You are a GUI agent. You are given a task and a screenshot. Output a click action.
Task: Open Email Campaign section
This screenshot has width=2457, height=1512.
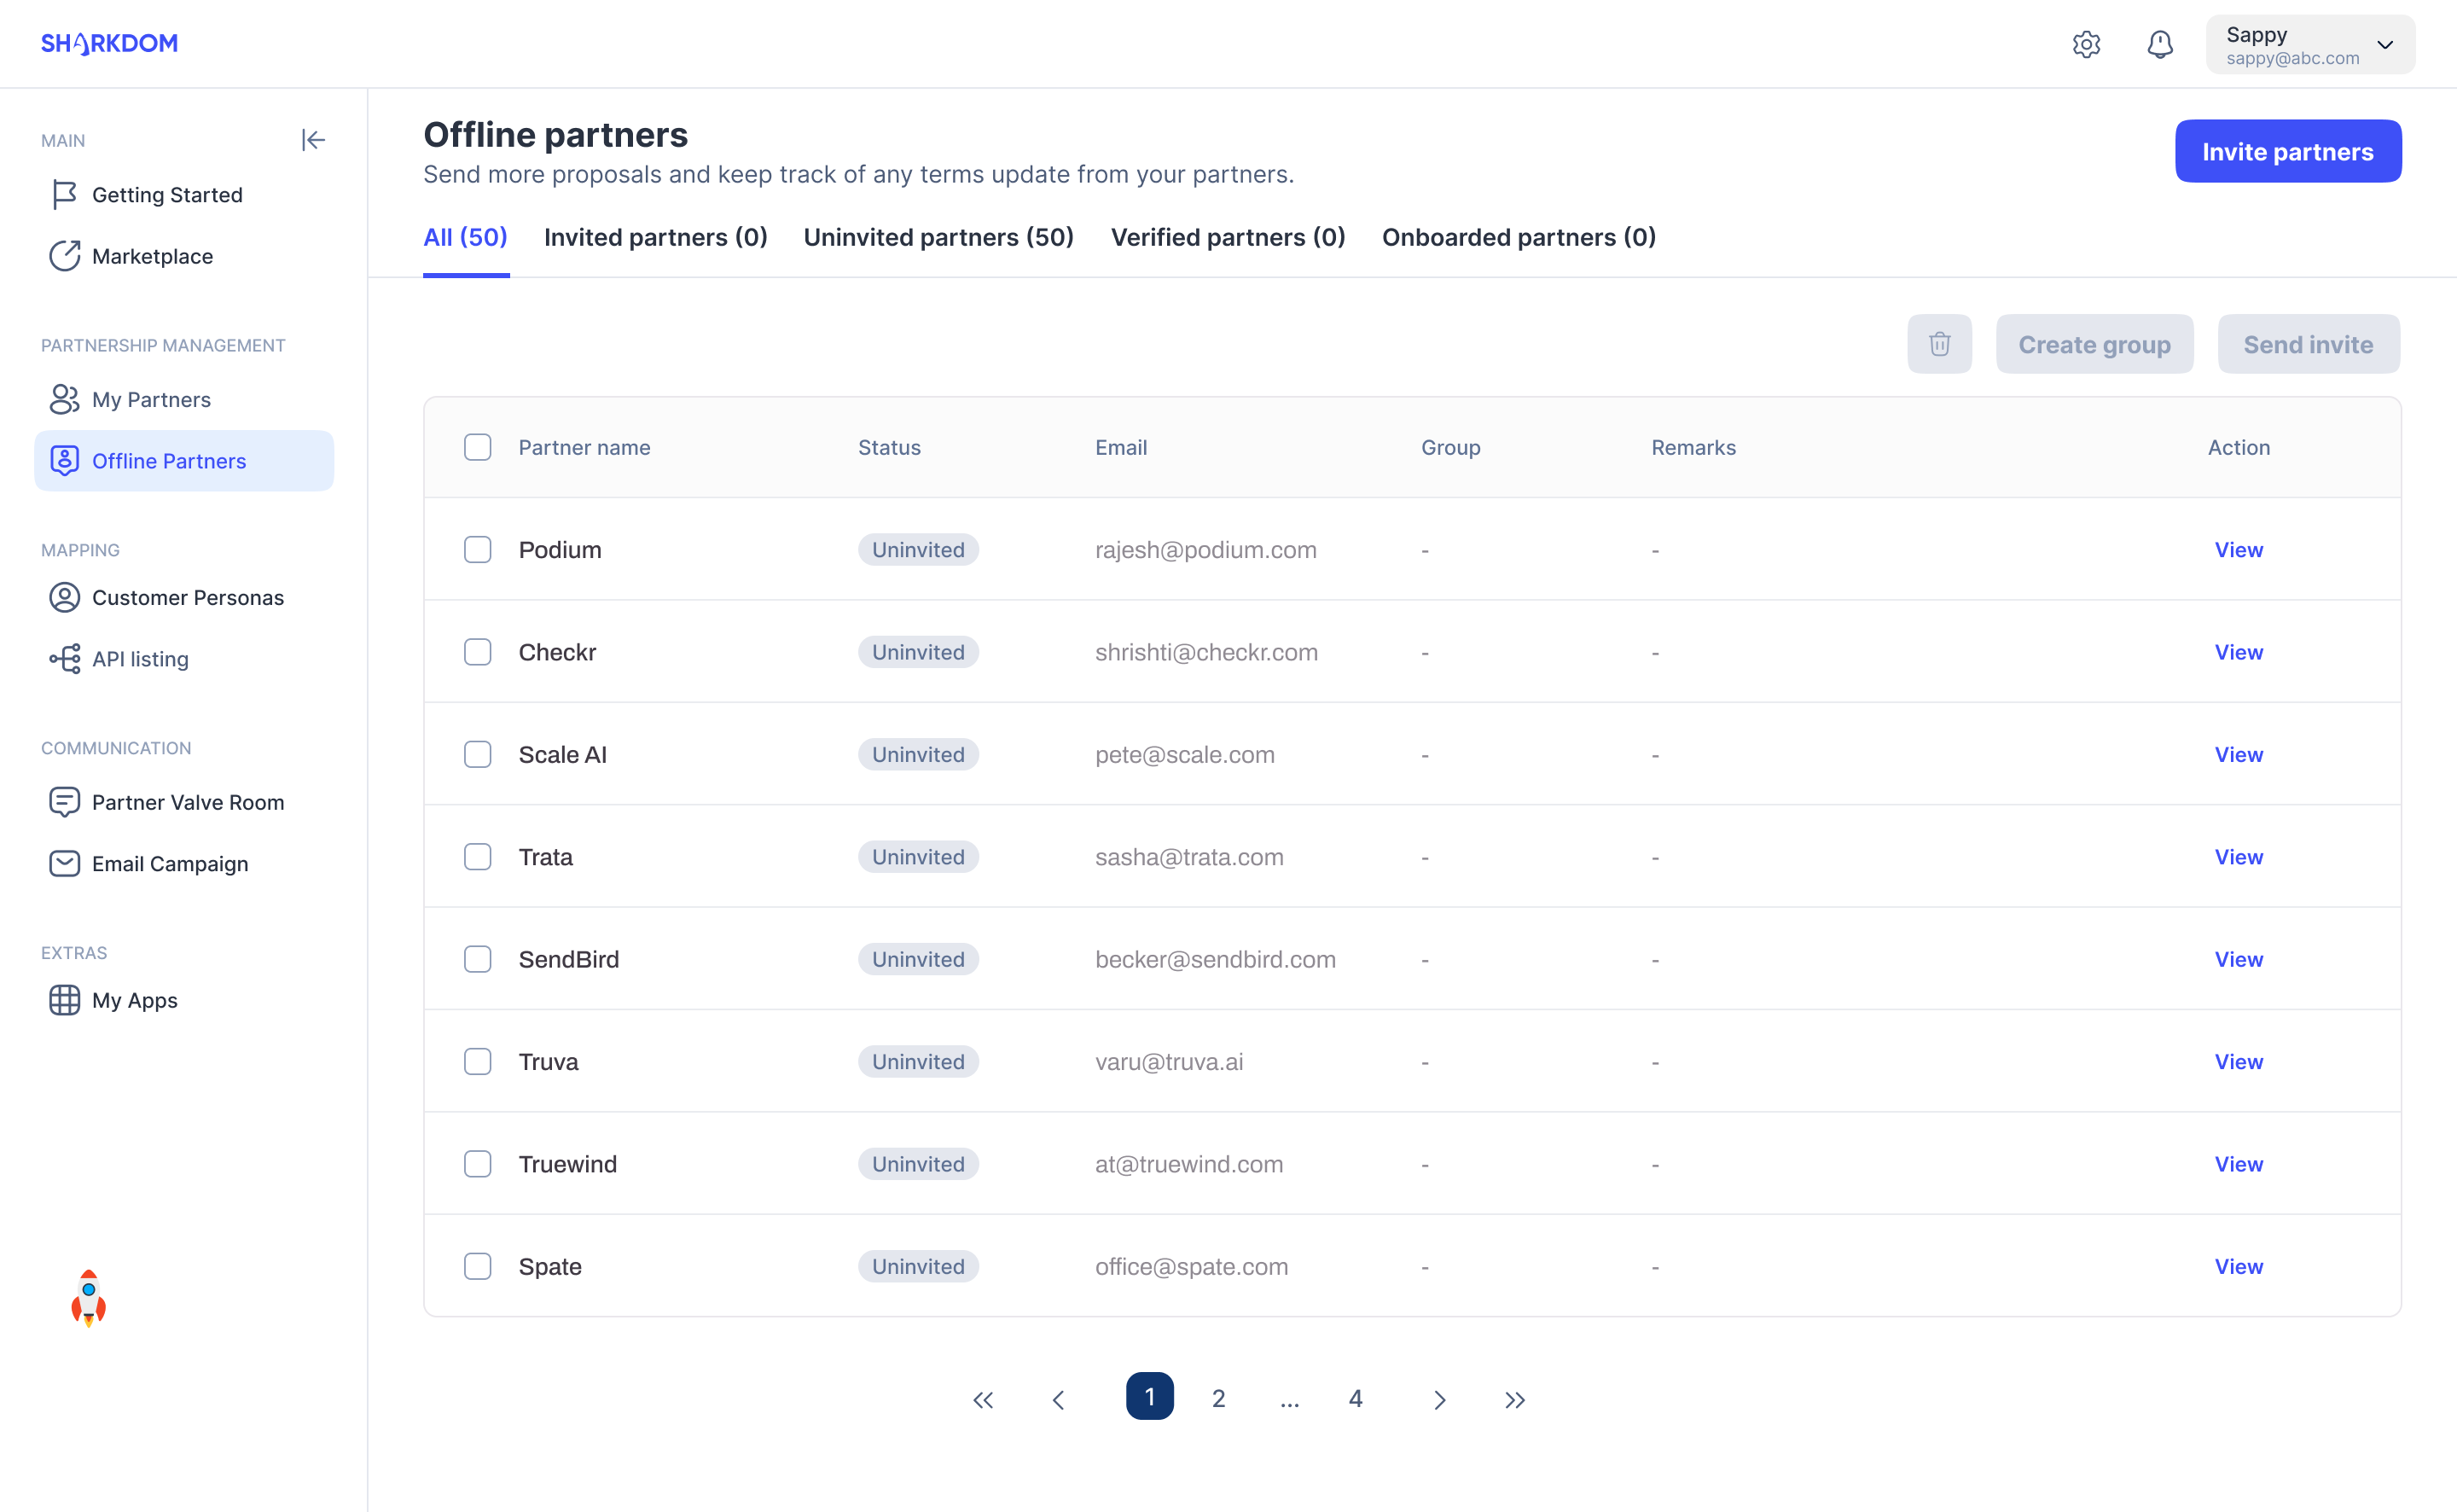pyautogui.click(x=170, y=864)
